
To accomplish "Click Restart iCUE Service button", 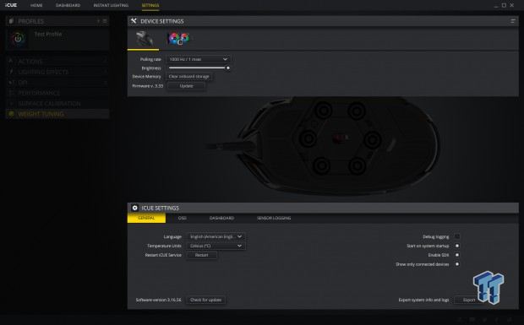I will pyautogui.click(x=201, y=255).
